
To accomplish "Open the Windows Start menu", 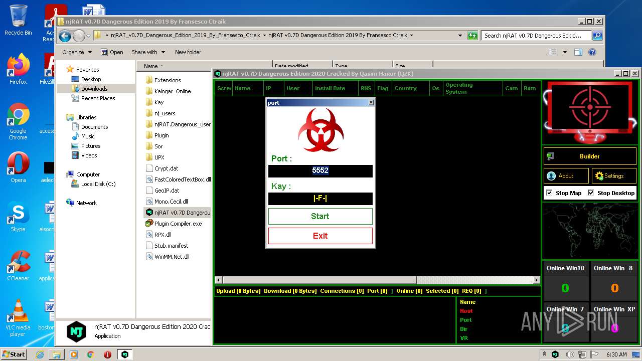I will pos(14,354).
